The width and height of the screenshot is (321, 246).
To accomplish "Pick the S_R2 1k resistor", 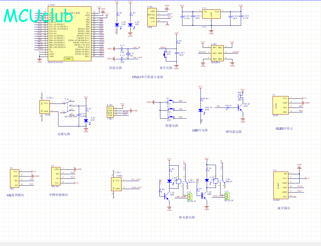I will click(130, 14).
